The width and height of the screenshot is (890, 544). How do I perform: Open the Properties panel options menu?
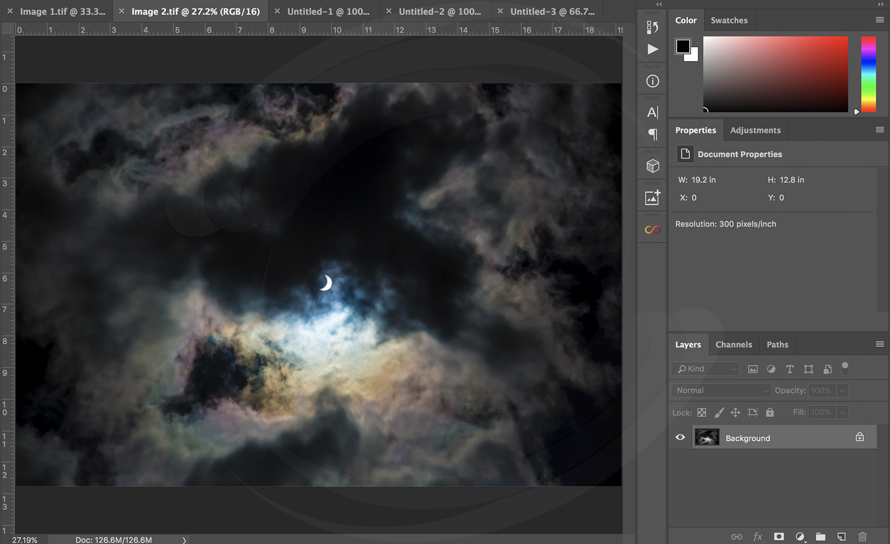tap(880, 130)
